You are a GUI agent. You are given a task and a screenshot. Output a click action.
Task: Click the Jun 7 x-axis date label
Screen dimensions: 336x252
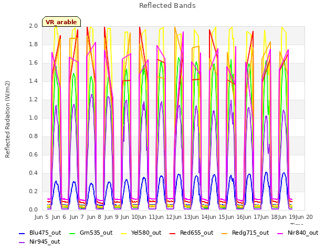[x=77, y=217]
